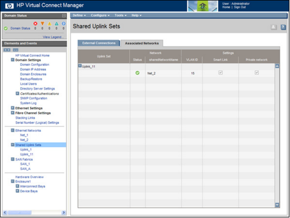Click the expand-all icon in Elements and Events
The height and width of the screenshot is (218, 290).
7,50
